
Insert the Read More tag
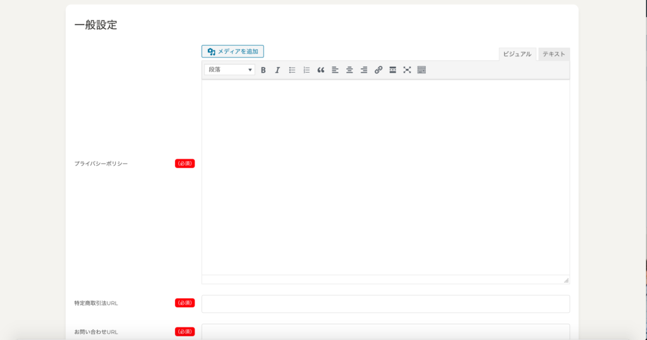click(392, 70)
